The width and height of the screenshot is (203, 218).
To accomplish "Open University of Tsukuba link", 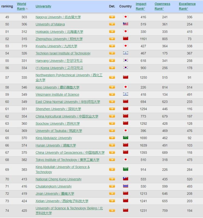I will click(59, 131).
